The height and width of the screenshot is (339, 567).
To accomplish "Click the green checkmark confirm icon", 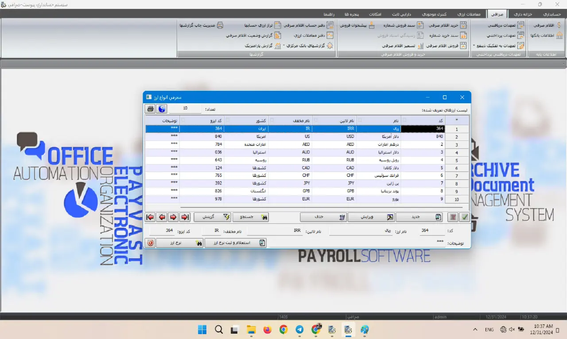I will 465,217.
